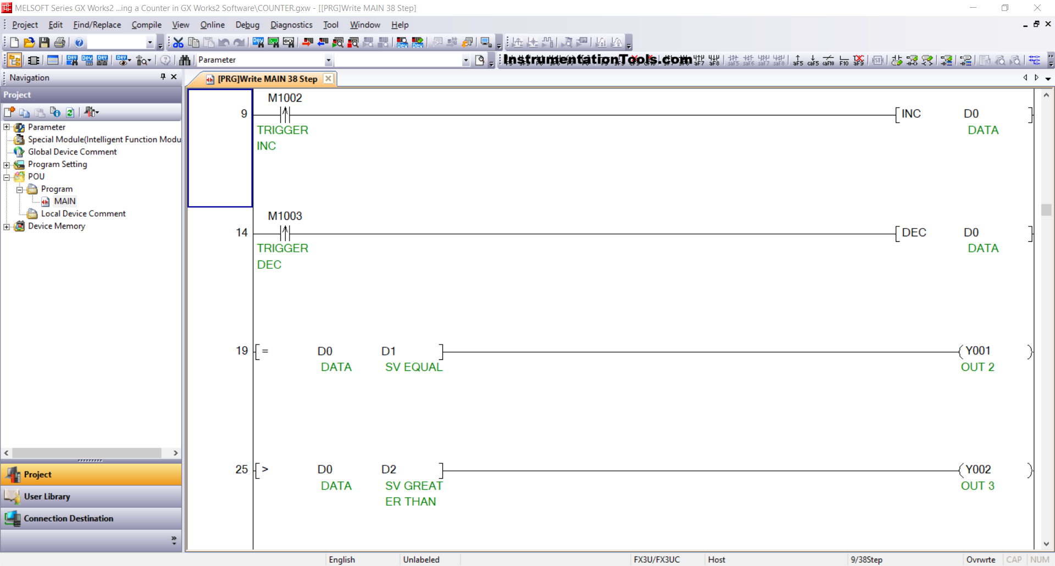Click the Copy icon in the toolbar
1055x566 pixels.
193,42
